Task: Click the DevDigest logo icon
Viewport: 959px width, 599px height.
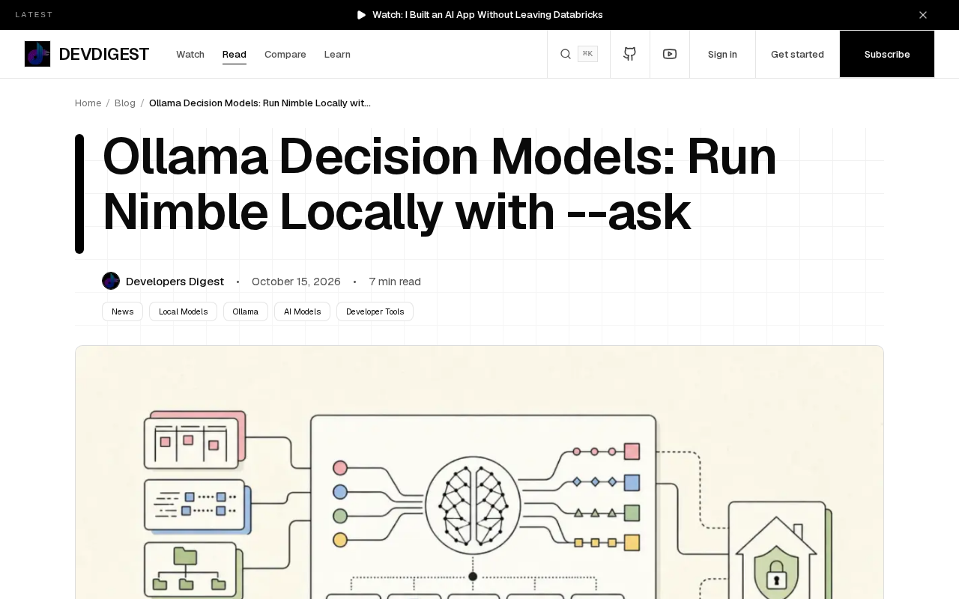Action: (37, 54)
